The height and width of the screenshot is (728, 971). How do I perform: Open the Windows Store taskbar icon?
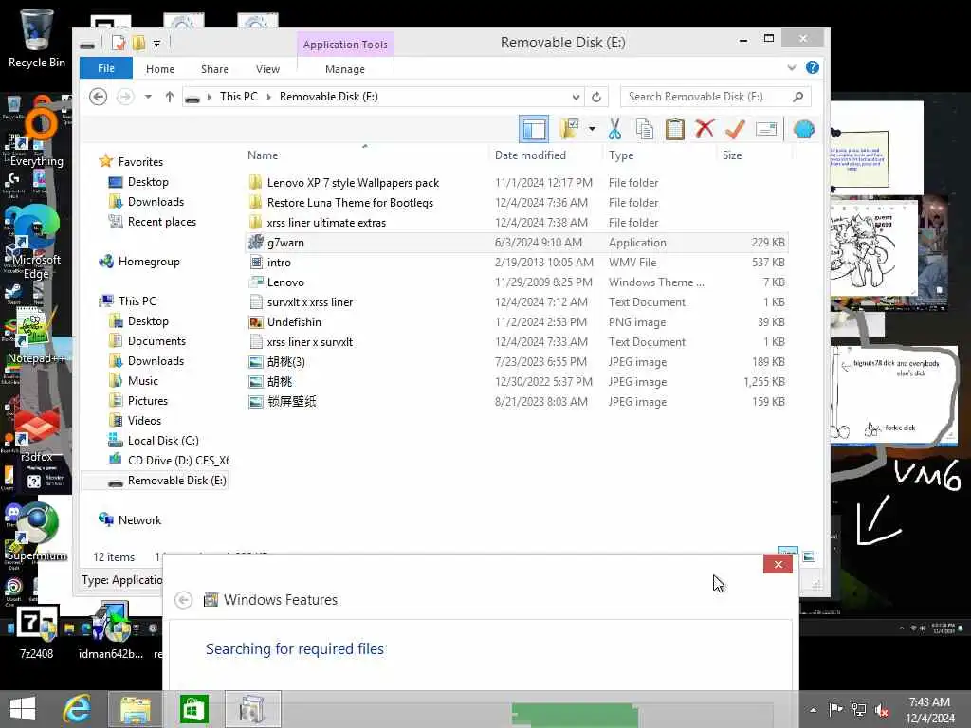point(193,709)
